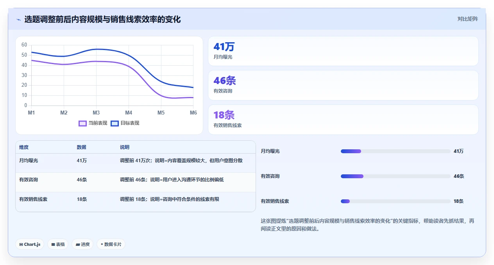
Task: Click the 月均曝光 label beside progress bar
Action: (x=270, y=151)
